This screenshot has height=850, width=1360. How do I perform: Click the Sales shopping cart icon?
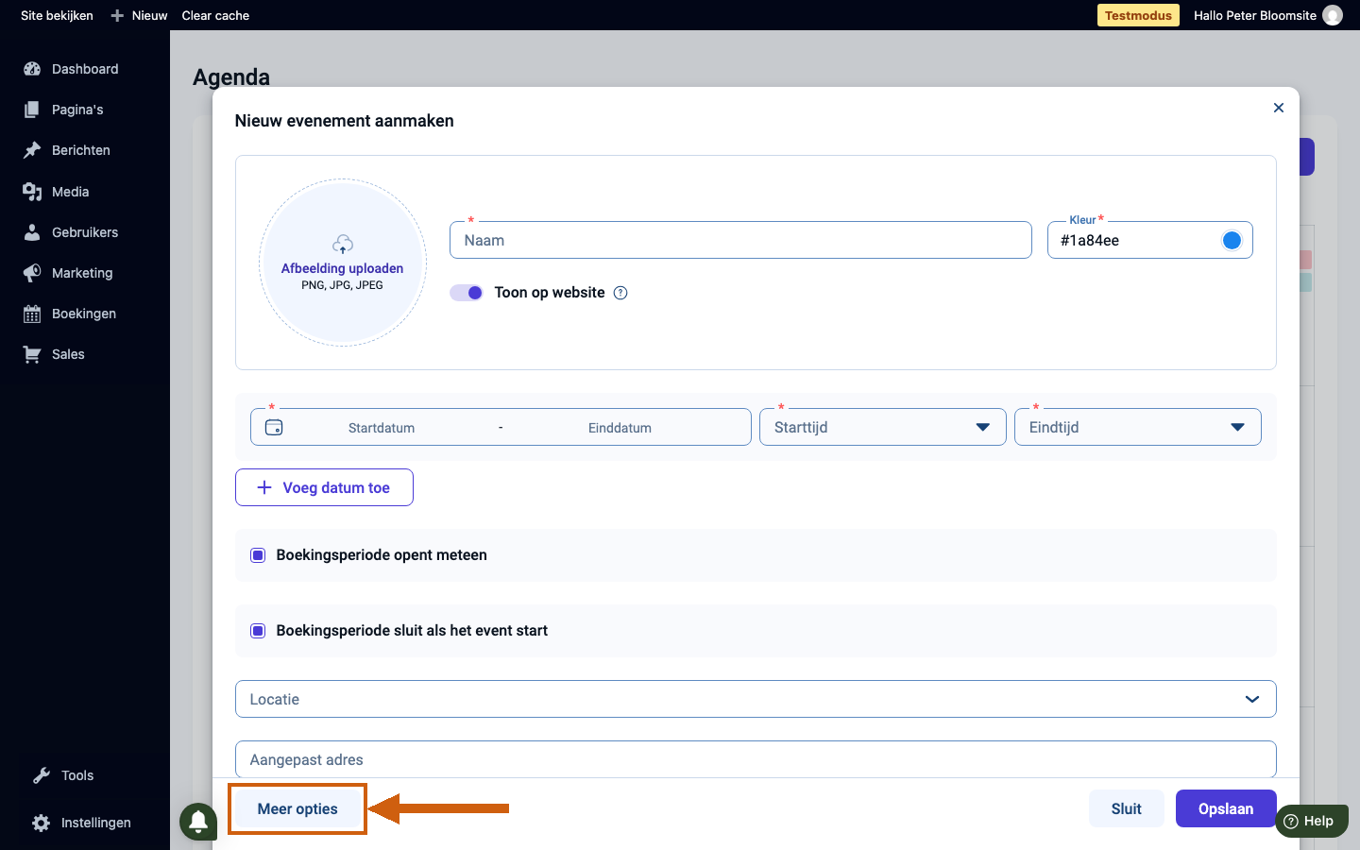point(32,354)
